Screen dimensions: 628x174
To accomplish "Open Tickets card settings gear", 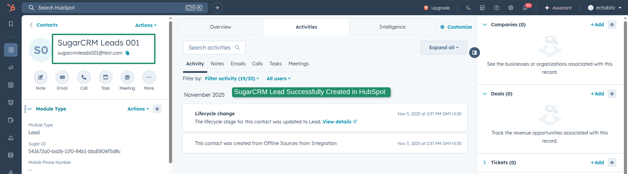I will click(x=612, y=163).
